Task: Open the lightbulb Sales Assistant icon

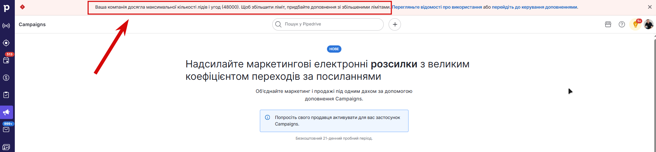Action: [636, 24]
